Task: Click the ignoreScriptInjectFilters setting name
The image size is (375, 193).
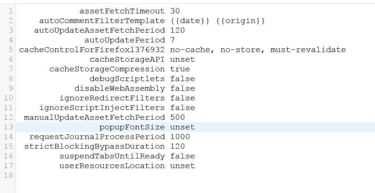Action: pos(102,108)
